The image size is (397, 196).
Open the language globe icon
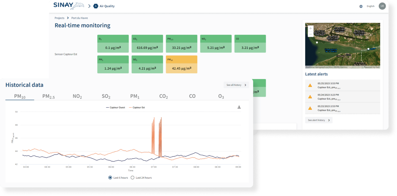click(361, 6)
